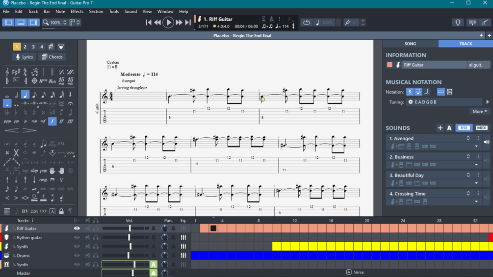The image size is (493, 277).
Task: Open the layout mode dropdown next to zoom
Action: (75, 22)
